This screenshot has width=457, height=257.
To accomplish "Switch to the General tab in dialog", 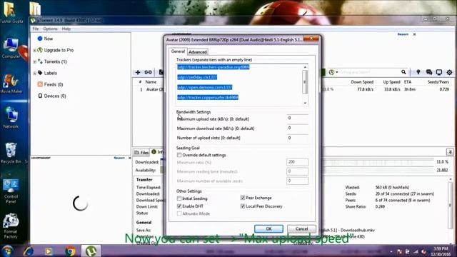I will [178, 51].
